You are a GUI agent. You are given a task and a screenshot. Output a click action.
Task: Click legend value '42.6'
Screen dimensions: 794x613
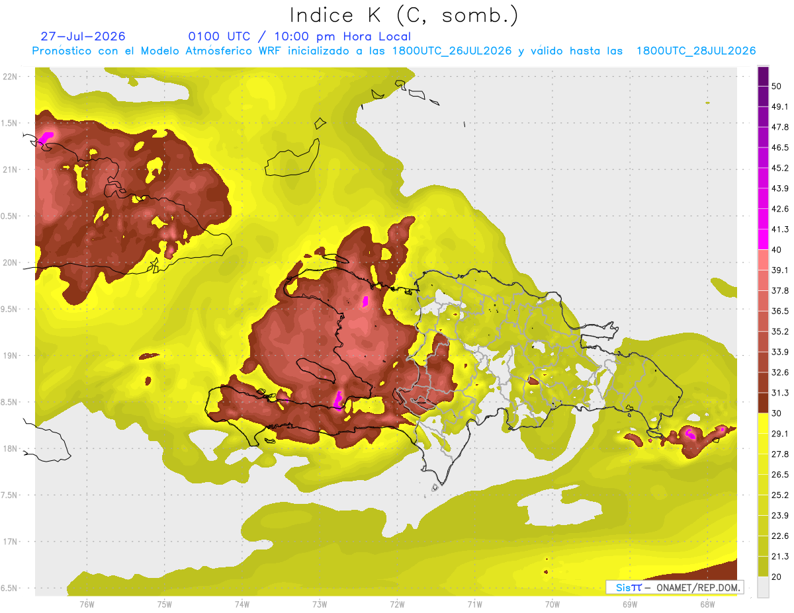(780, 209)
